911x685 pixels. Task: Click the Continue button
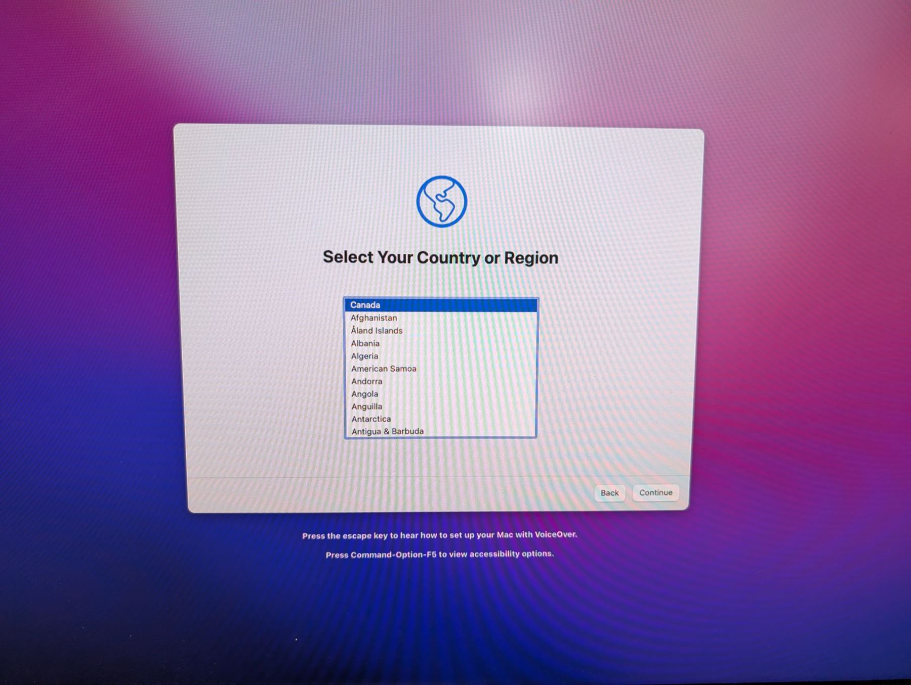(655, 492)
